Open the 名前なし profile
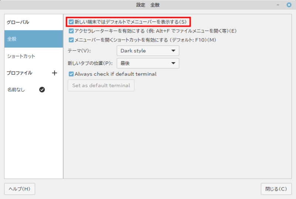Viewport: 296px width, 199px height. (x=16, y=90)
